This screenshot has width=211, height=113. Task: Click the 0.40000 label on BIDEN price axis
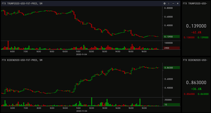[x=169, y=88]
